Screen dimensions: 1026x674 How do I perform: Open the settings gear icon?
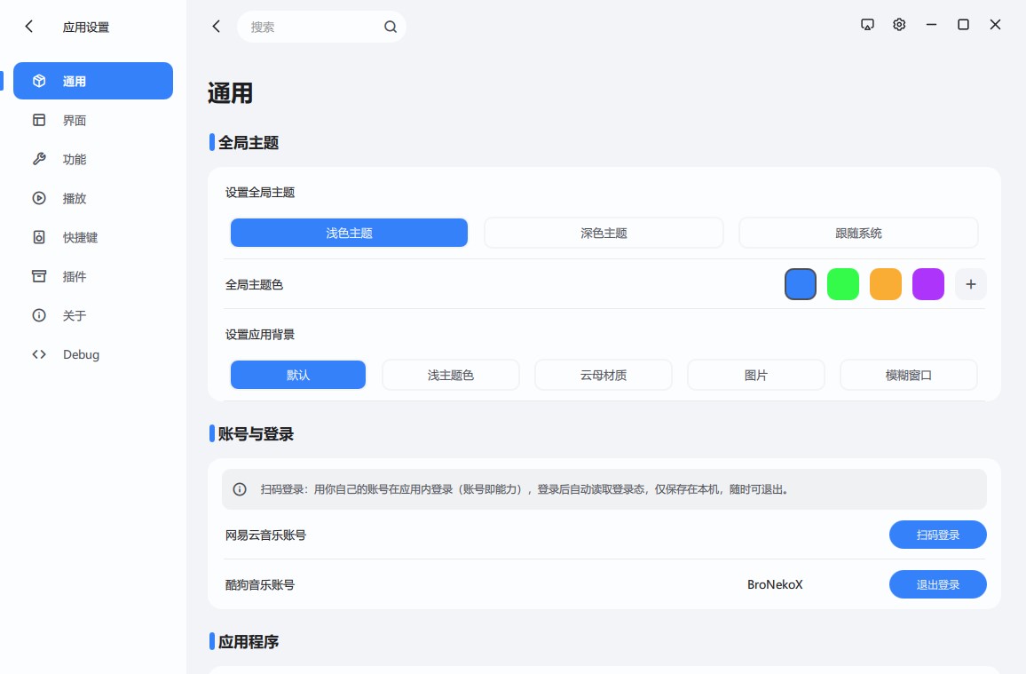[899, 24]
